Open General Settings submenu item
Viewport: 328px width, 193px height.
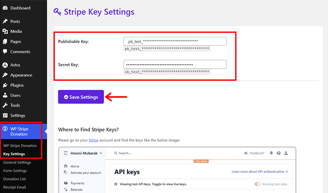(17, 162)
